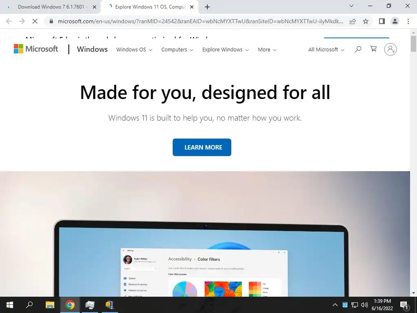
Task: Open the taskbar volume icon
Action: [x=364, y=305]
